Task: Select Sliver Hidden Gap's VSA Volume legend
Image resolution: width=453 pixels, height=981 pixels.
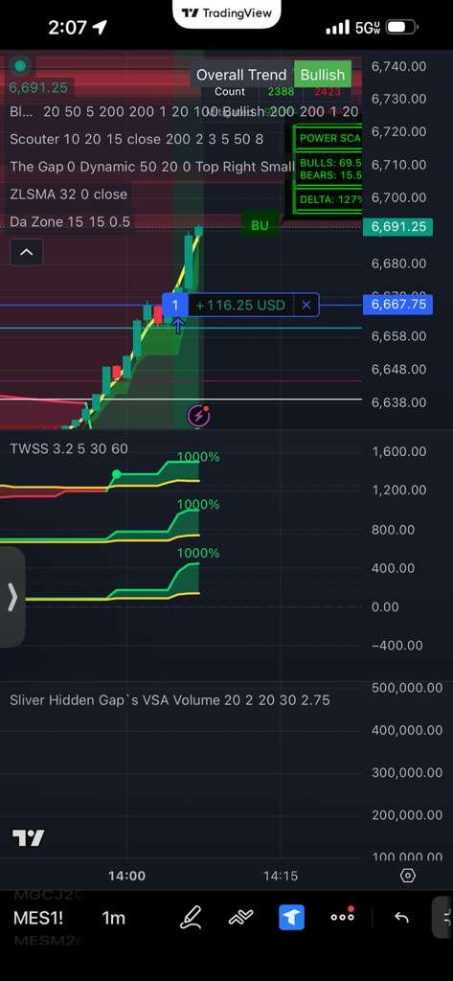Action: tap(170, 700)
